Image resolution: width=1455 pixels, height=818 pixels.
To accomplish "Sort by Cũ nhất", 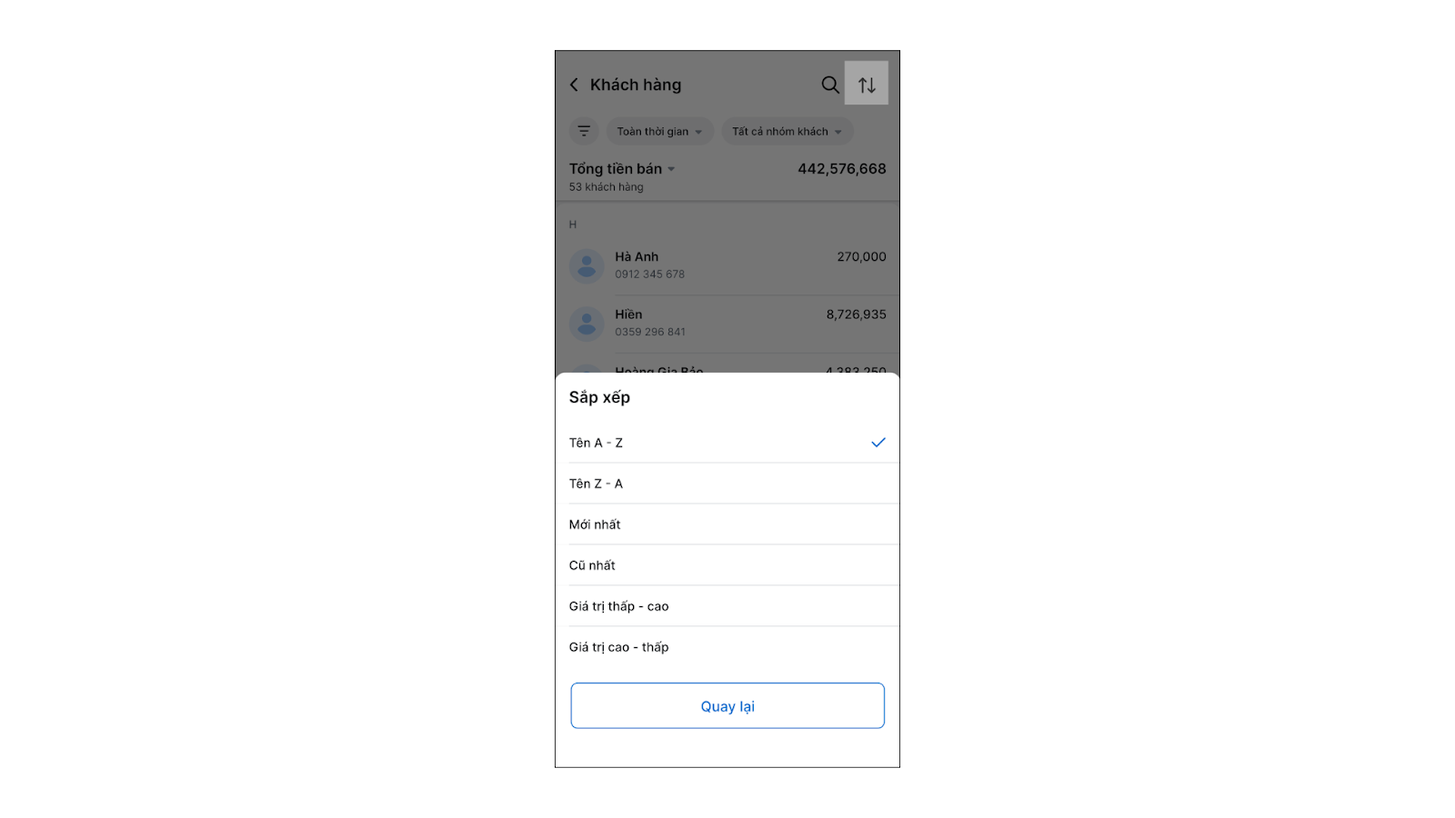I will point(593,565).
